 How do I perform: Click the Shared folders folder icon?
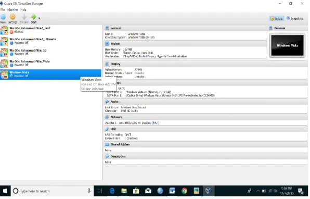point(107,144)
